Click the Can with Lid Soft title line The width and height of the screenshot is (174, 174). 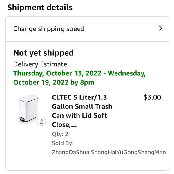(x=79, y=115)
